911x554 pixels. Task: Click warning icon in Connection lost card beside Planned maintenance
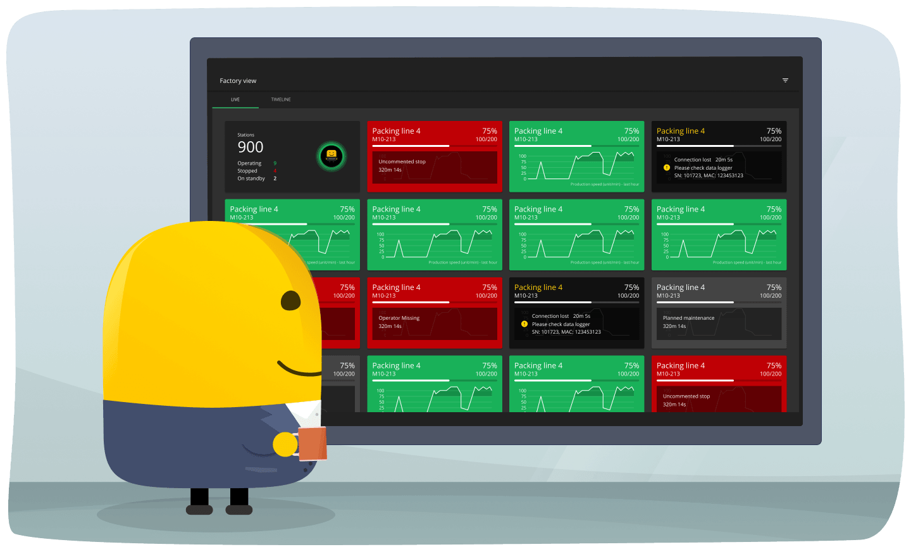(524, 324)
